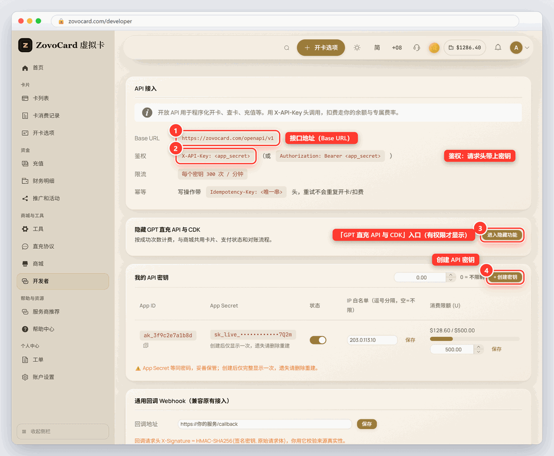The height and width of the screenshot is (456, 554).
Task: Toggle the API key status switch
Action: [318, 340]
